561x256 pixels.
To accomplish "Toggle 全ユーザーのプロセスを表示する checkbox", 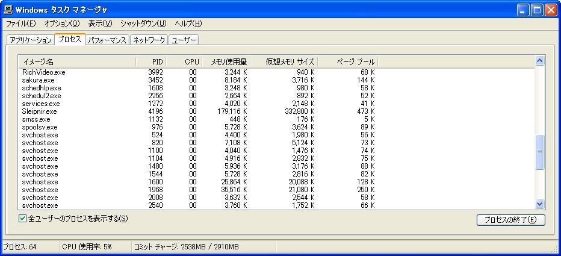I will [x=22, y=219].
